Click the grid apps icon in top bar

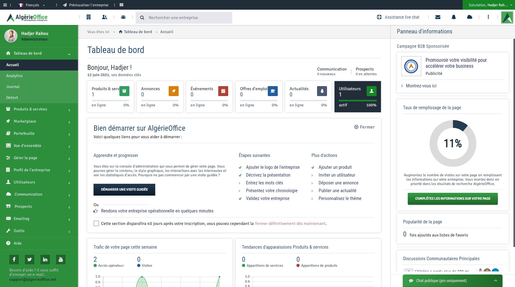[x=122, y=5]
